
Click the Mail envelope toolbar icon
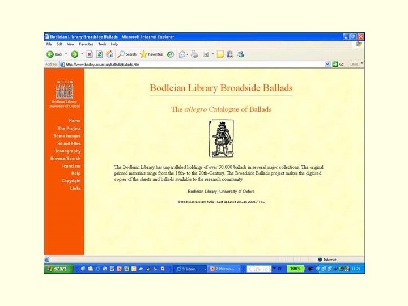(x=182, y=54)
